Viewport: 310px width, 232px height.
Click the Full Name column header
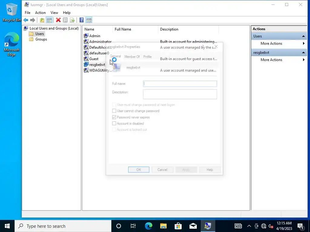135,29
